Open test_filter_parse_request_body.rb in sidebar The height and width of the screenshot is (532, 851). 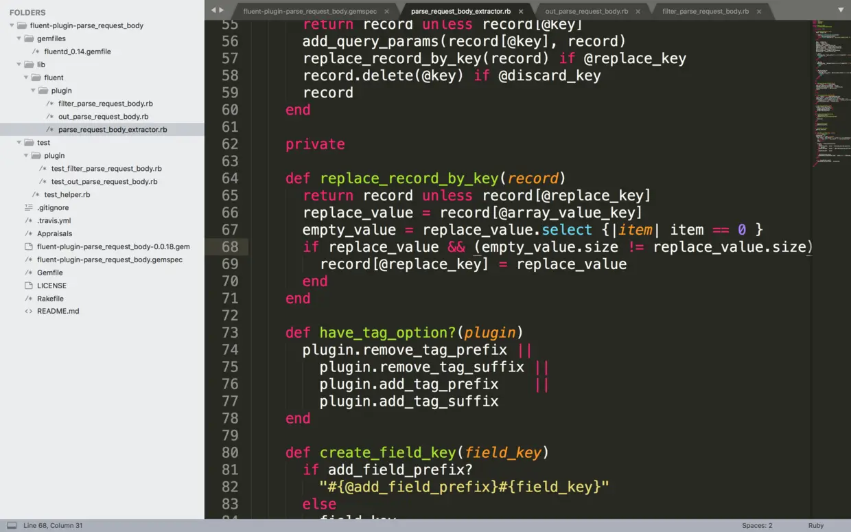click(x=106, y=169)
